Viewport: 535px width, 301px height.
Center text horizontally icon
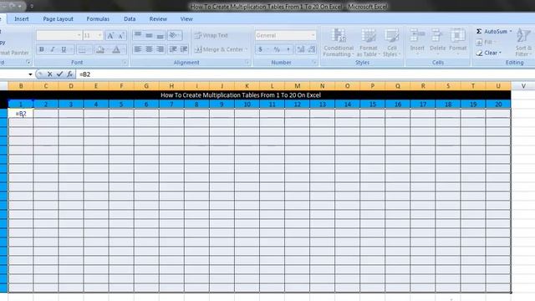(x=149, y=49)
